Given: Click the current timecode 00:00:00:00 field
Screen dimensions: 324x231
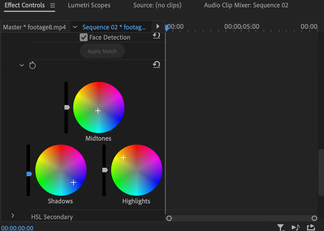Looking at the screenshot, I should click(17, 228).
